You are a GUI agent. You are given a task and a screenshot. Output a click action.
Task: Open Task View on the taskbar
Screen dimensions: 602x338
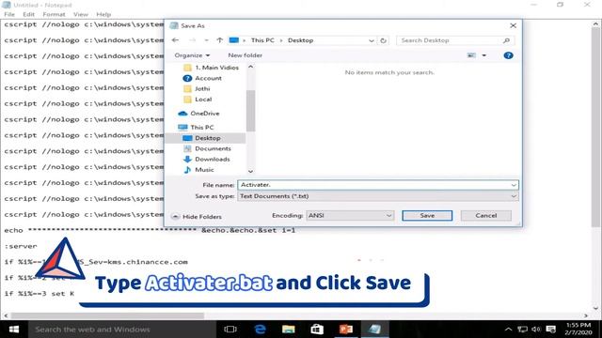pos(230,330)
